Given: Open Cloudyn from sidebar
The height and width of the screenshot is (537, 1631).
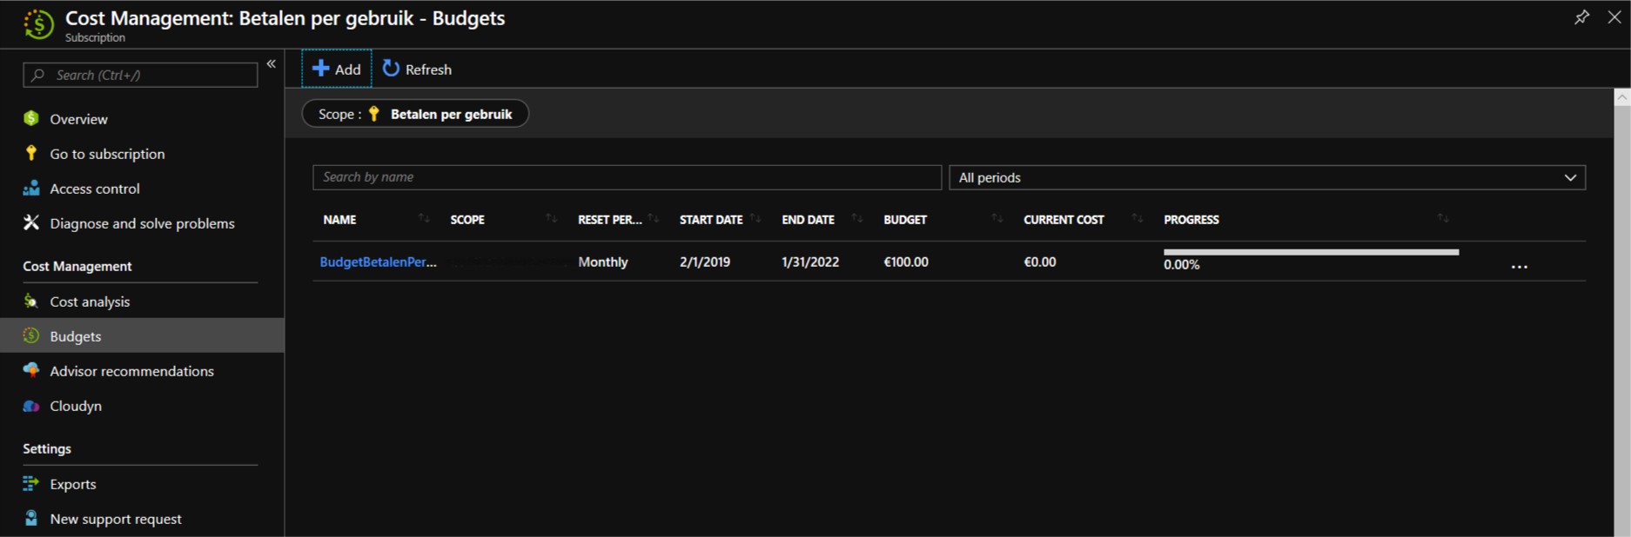Looking at the screenshot, I should tap(76, 406).
